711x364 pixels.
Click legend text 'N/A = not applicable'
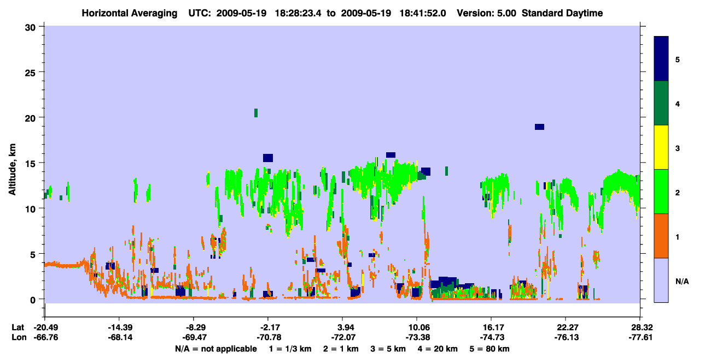coord(215,349)
